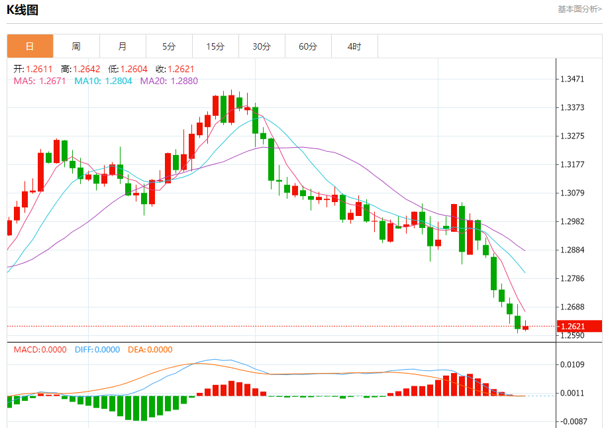Click the red current price tag 1.2621

coord(580,327)
